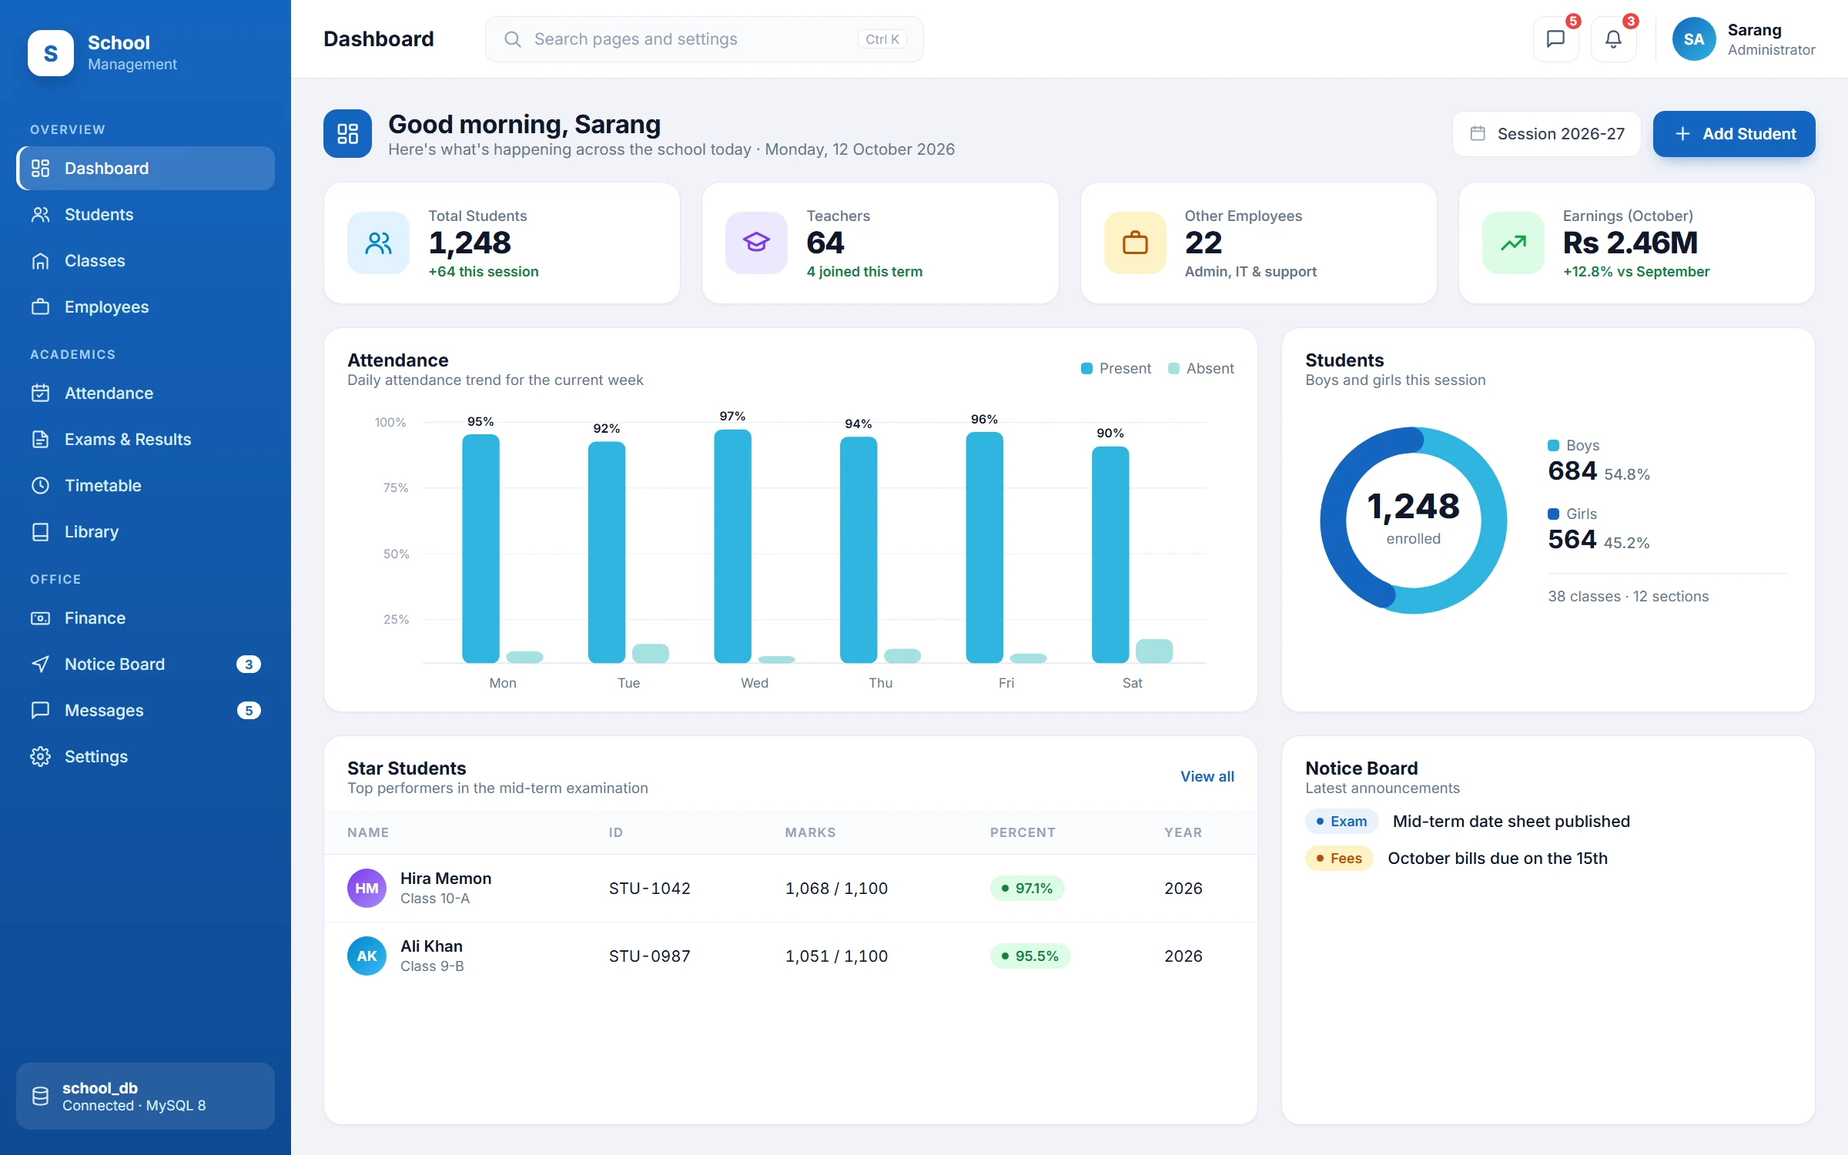Open Messages in the sidebar
This screenshot has width=1848, height=1155.
[146, 711]
